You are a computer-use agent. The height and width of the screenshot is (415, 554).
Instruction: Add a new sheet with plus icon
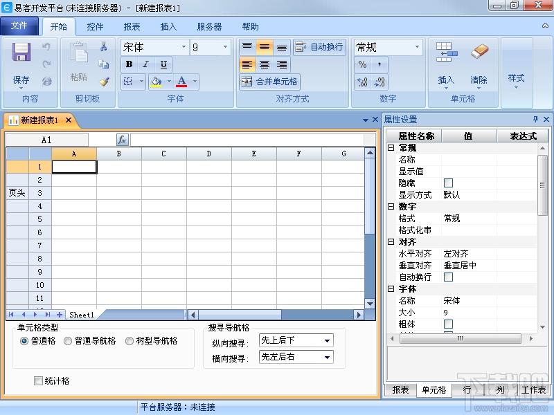click(60, 315)
